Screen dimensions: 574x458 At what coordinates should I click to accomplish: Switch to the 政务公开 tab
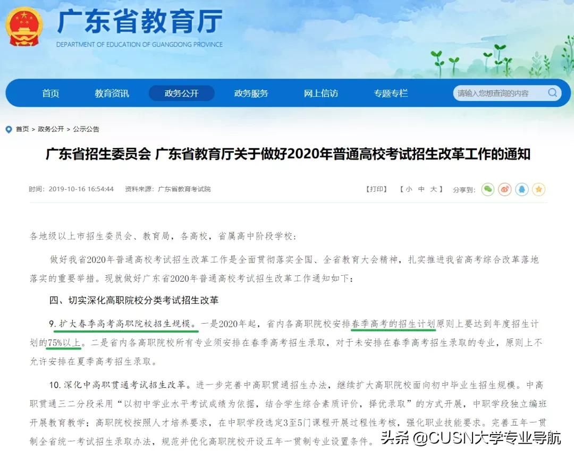tap(181, 93)
